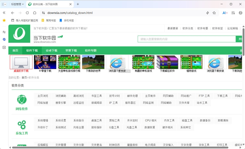Open the 压缩解压 category link
245x149 pixels.
point(43,145)
